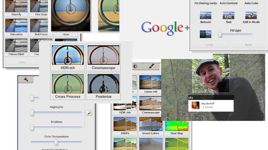Click the face tag box on the photo
This screenshot has width=268, height=150.
pos(211,76)
